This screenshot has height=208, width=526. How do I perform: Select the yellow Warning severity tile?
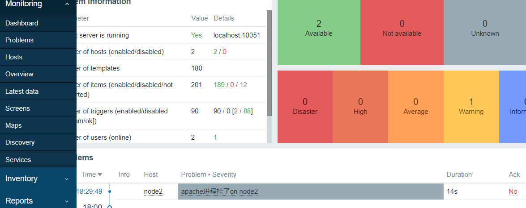coord(471,107)
